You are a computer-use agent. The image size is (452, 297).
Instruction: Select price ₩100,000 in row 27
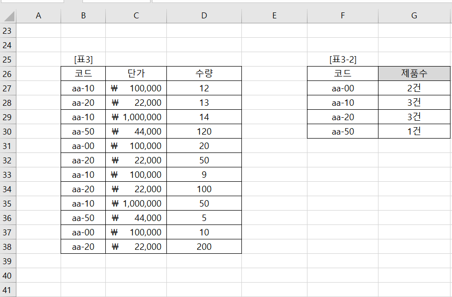(x=136, y=88)
